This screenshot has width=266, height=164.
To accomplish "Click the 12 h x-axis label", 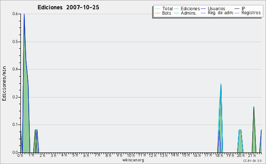I will tap(153, 156).
